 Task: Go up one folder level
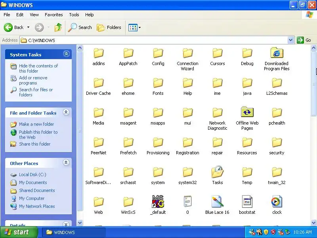click(58, 27)
